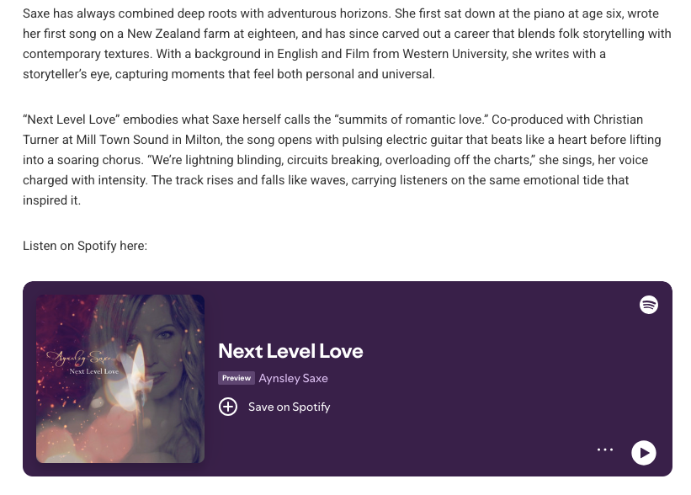Viewport: 691px width, 495px height.
Task: Open the Next Level Love track title
Action: (290, 350)
